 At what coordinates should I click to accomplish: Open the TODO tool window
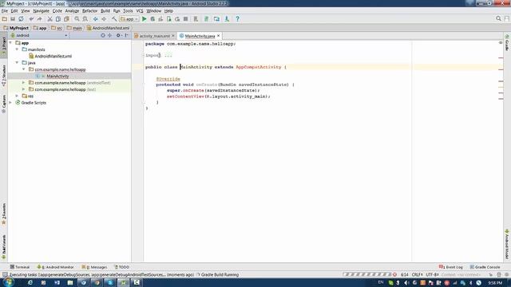(121, 267)
